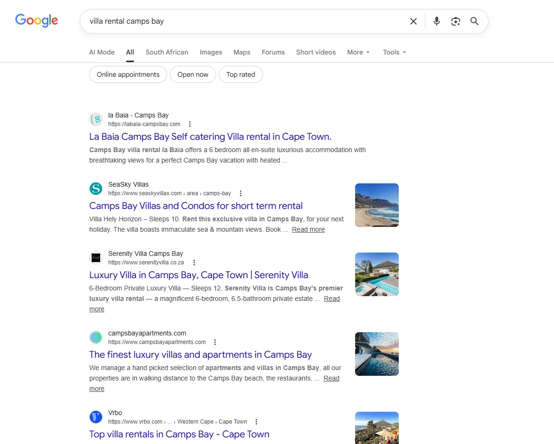The image size is (554, 444).
Task: Open Vrbo result three-dot menu
Action: (x=256, y=422)
